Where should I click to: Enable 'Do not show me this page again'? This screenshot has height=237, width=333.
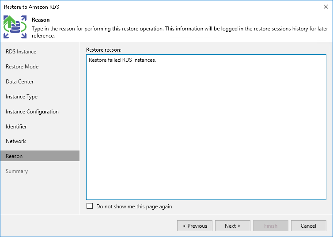click(x=90, y=206)
